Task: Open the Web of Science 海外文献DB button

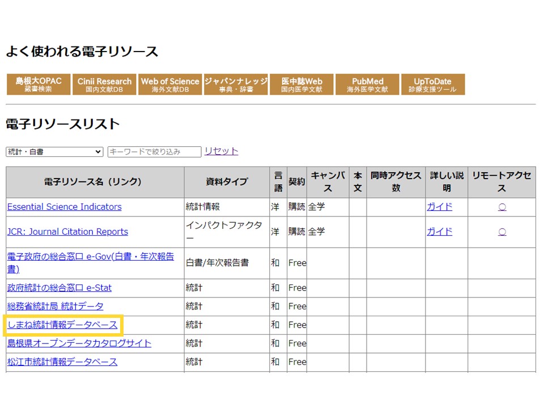Action: pyautogui.click(x=170, y=84)
